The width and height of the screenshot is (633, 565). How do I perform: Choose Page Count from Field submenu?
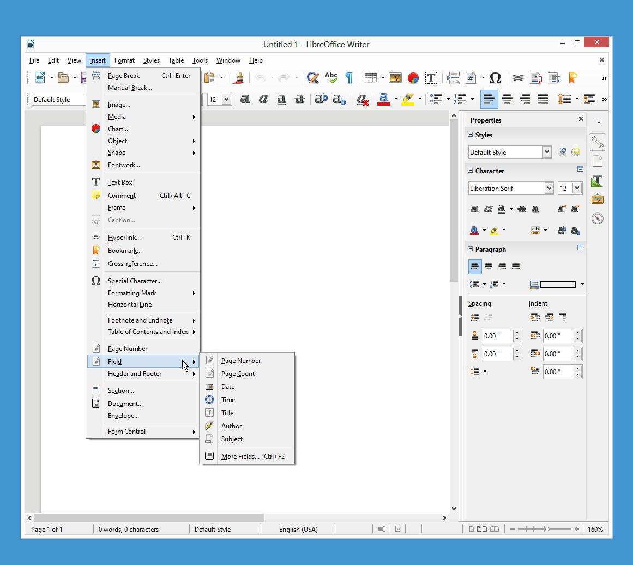coord(248,373)
